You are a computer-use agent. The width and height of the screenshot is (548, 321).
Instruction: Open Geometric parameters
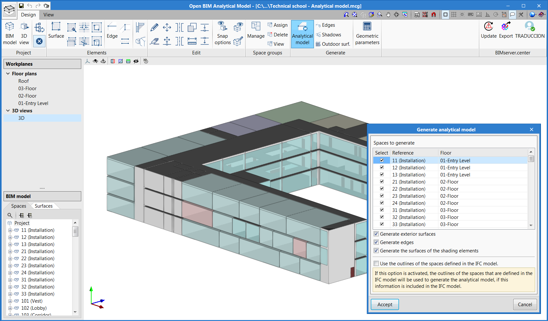coord(367,33)
